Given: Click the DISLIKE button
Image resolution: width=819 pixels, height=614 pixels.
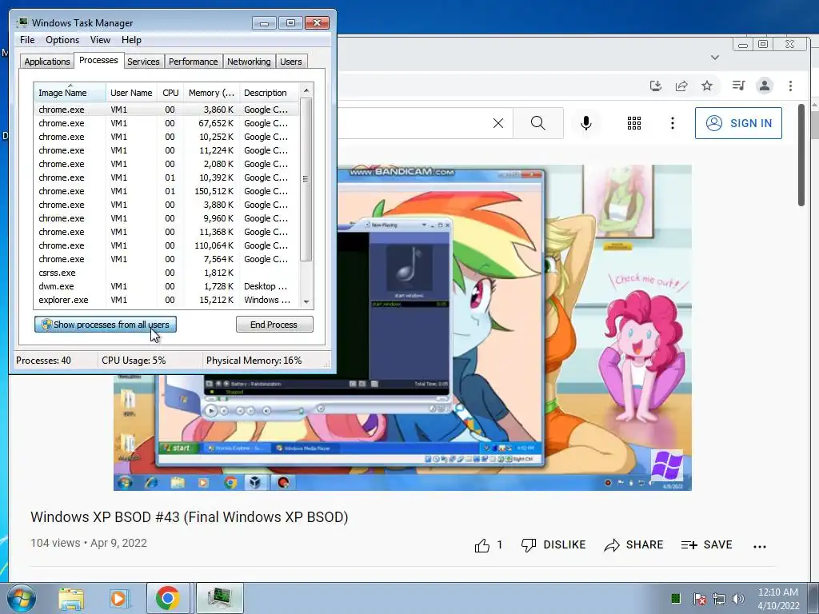Looking at the screenshot, I should [553, 545].
